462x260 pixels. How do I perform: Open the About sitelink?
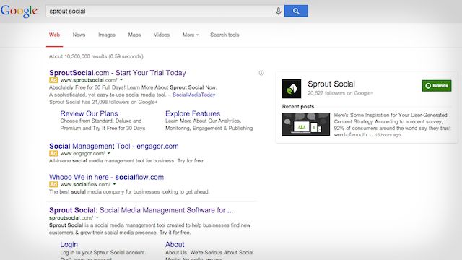tap(175, 244)
